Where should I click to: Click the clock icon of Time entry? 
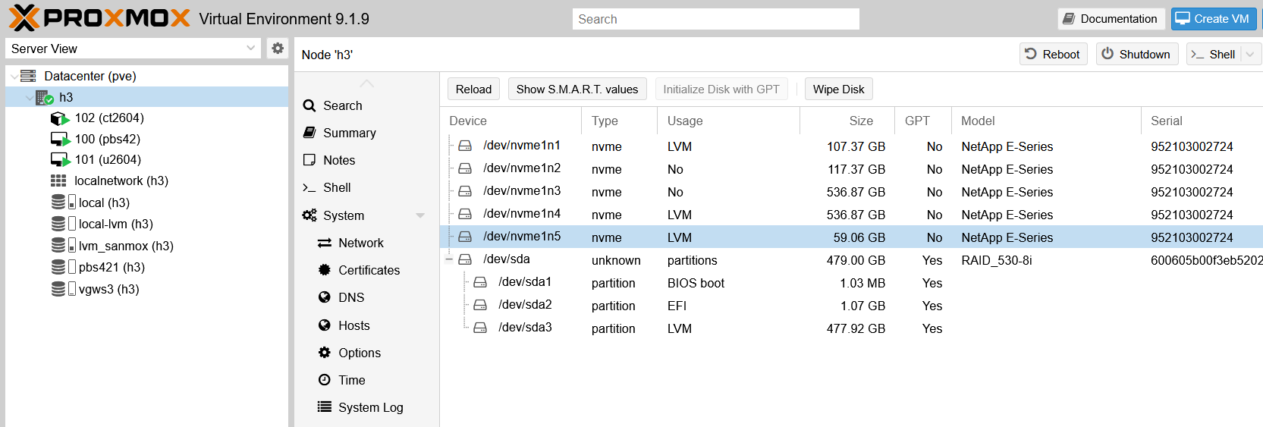[x=325, y=380]
